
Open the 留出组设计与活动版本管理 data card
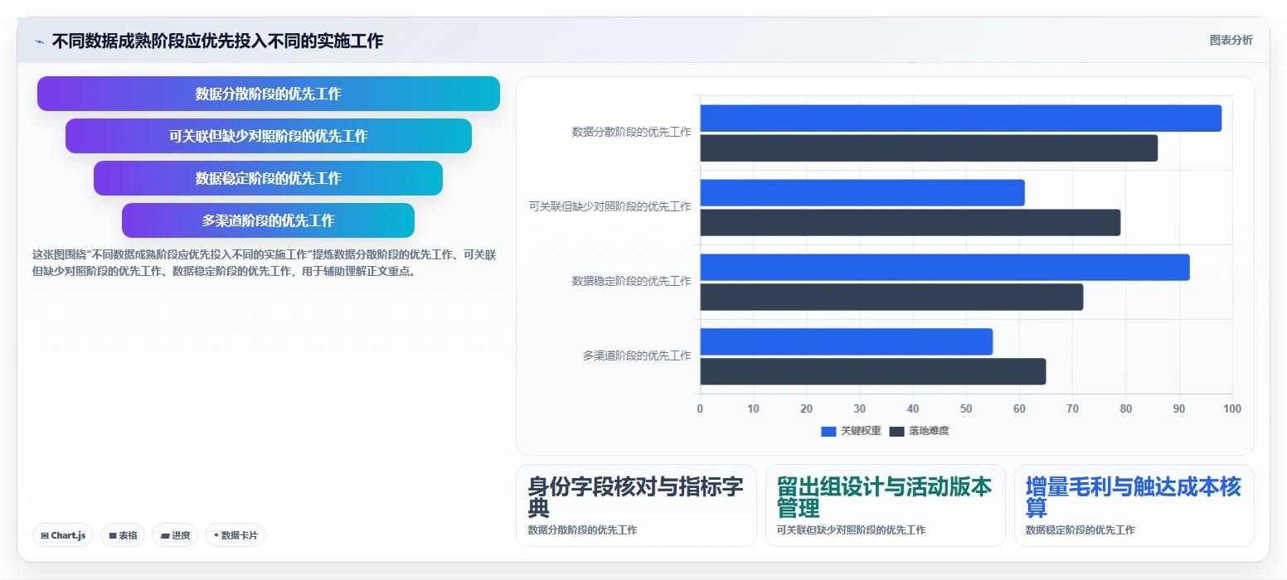click(885, 505)
